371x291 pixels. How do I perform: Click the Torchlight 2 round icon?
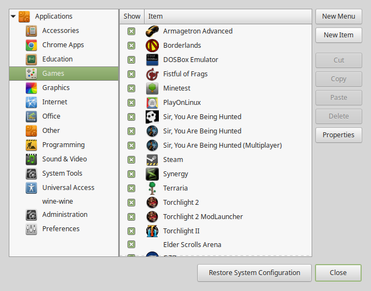[x=152, y=203]
